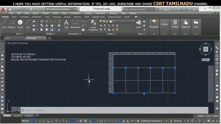Viewport: 221px width, 124px height.
Task: Toggle transparency display in status bar
Action: [85, 121]
